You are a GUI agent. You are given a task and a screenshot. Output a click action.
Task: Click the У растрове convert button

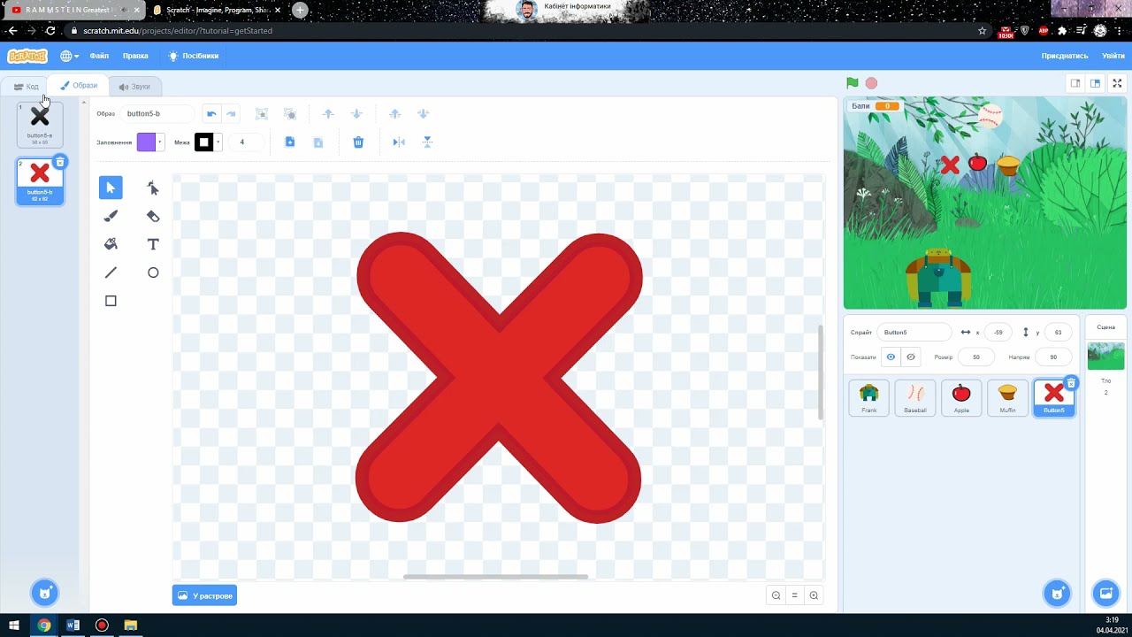pos(204,595)
